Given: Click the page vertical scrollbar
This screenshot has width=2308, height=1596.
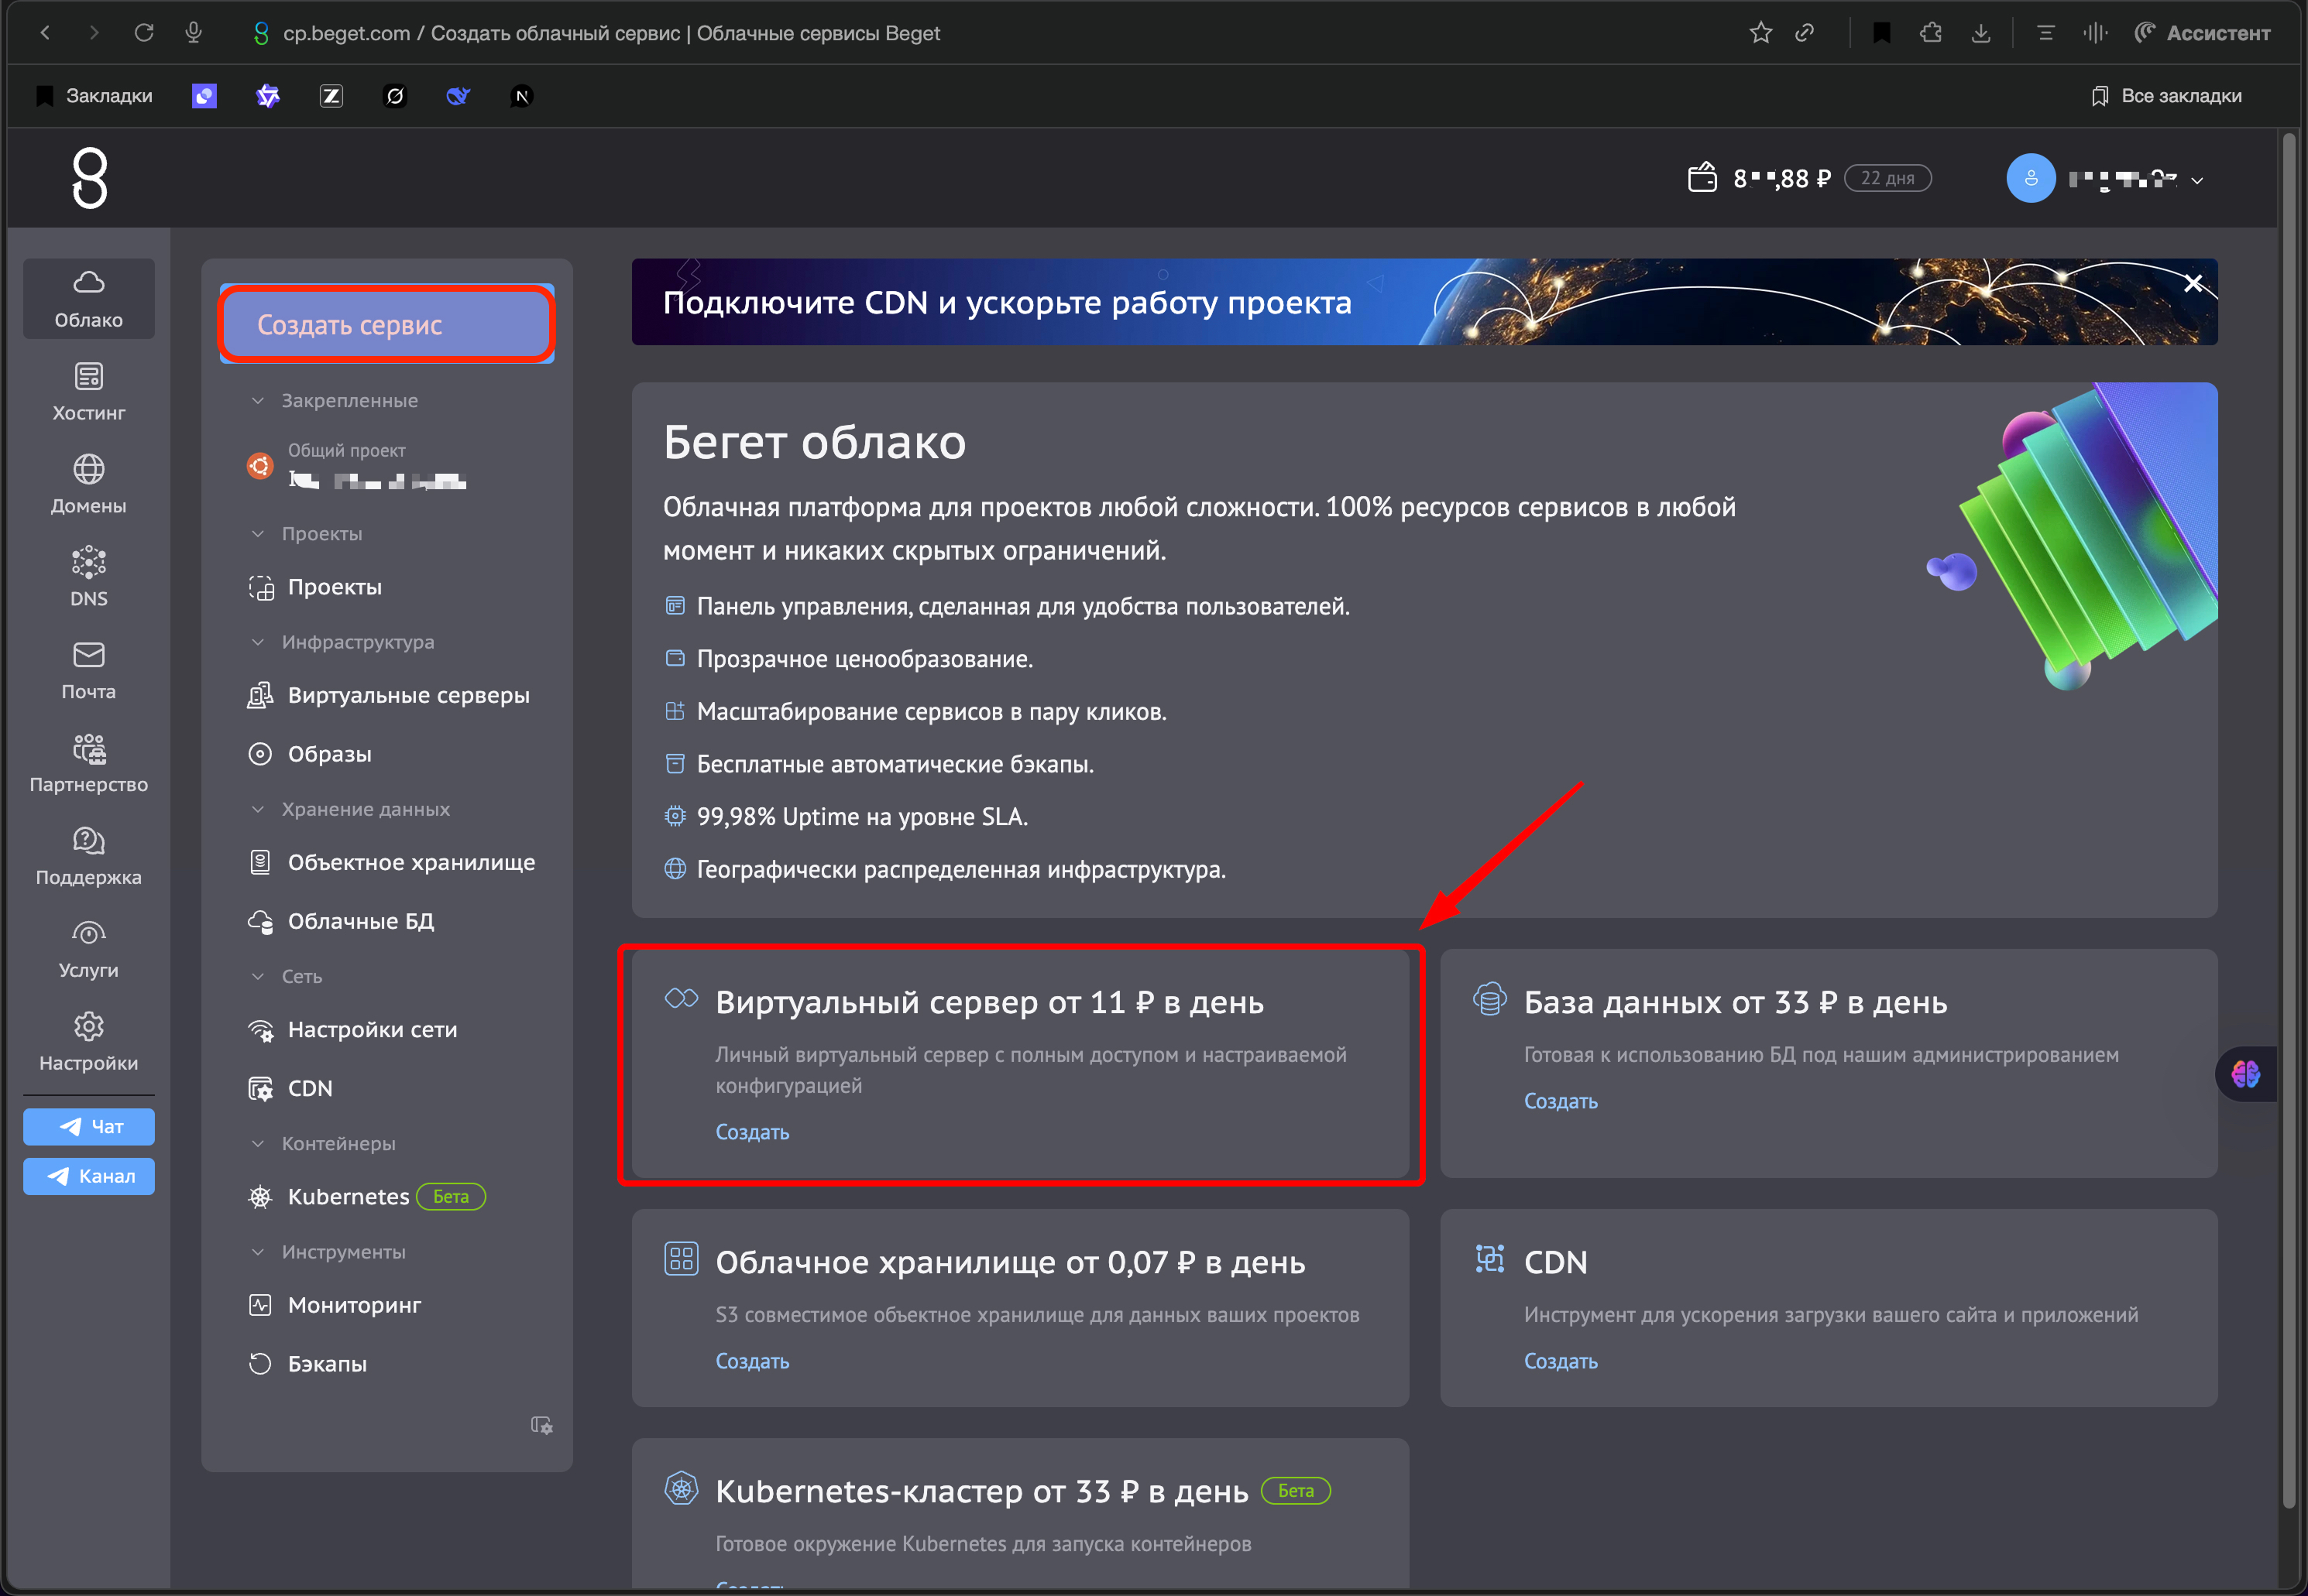Looking at the screenshot, I should coord(2289,820).
